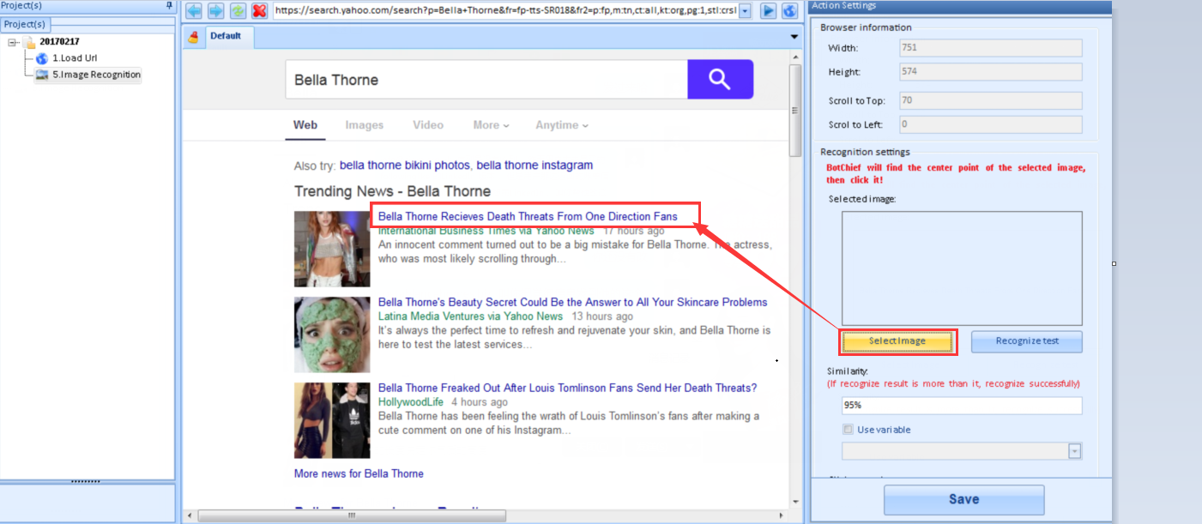1202x524 pixels.
Task: Click the red X stop loading icon
Action: click(x=259, y=11)
